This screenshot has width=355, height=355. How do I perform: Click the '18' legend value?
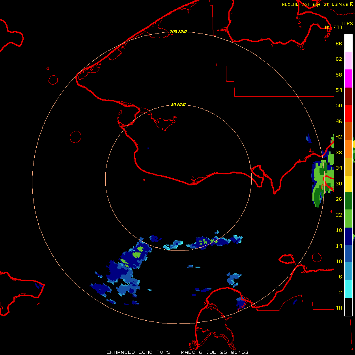click(339, 230)
